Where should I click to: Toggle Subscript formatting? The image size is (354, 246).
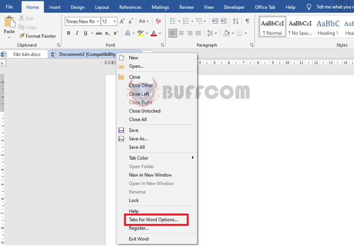(x=107, y=33)
